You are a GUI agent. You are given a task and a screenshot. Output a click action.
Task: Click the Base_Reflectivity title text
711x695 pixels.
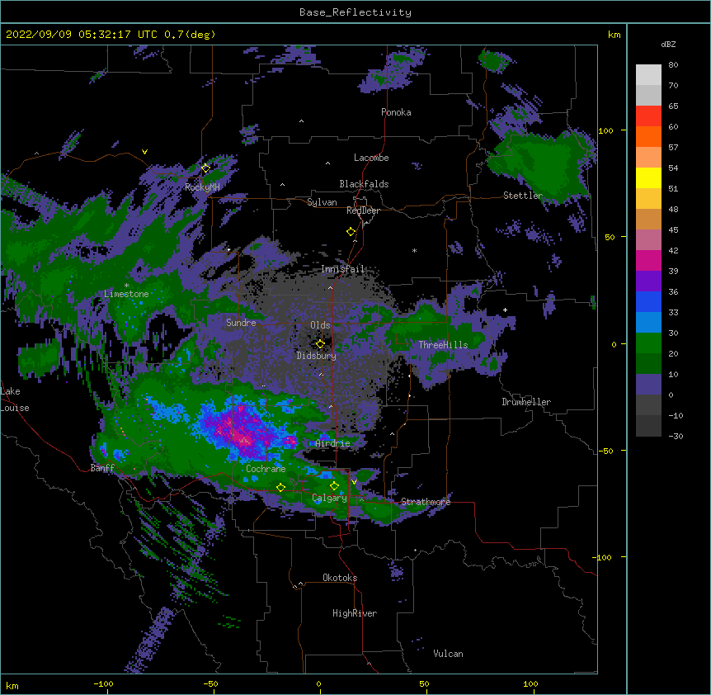pyautogui.click(x=355, y=12)
